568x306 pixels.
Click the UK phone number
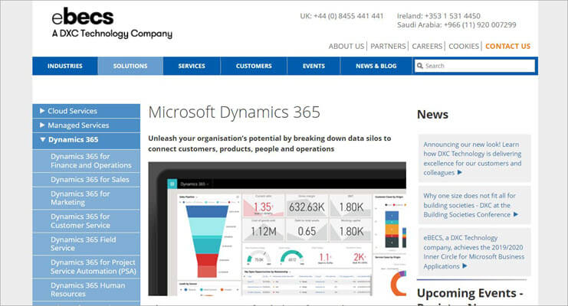(342, 16)
